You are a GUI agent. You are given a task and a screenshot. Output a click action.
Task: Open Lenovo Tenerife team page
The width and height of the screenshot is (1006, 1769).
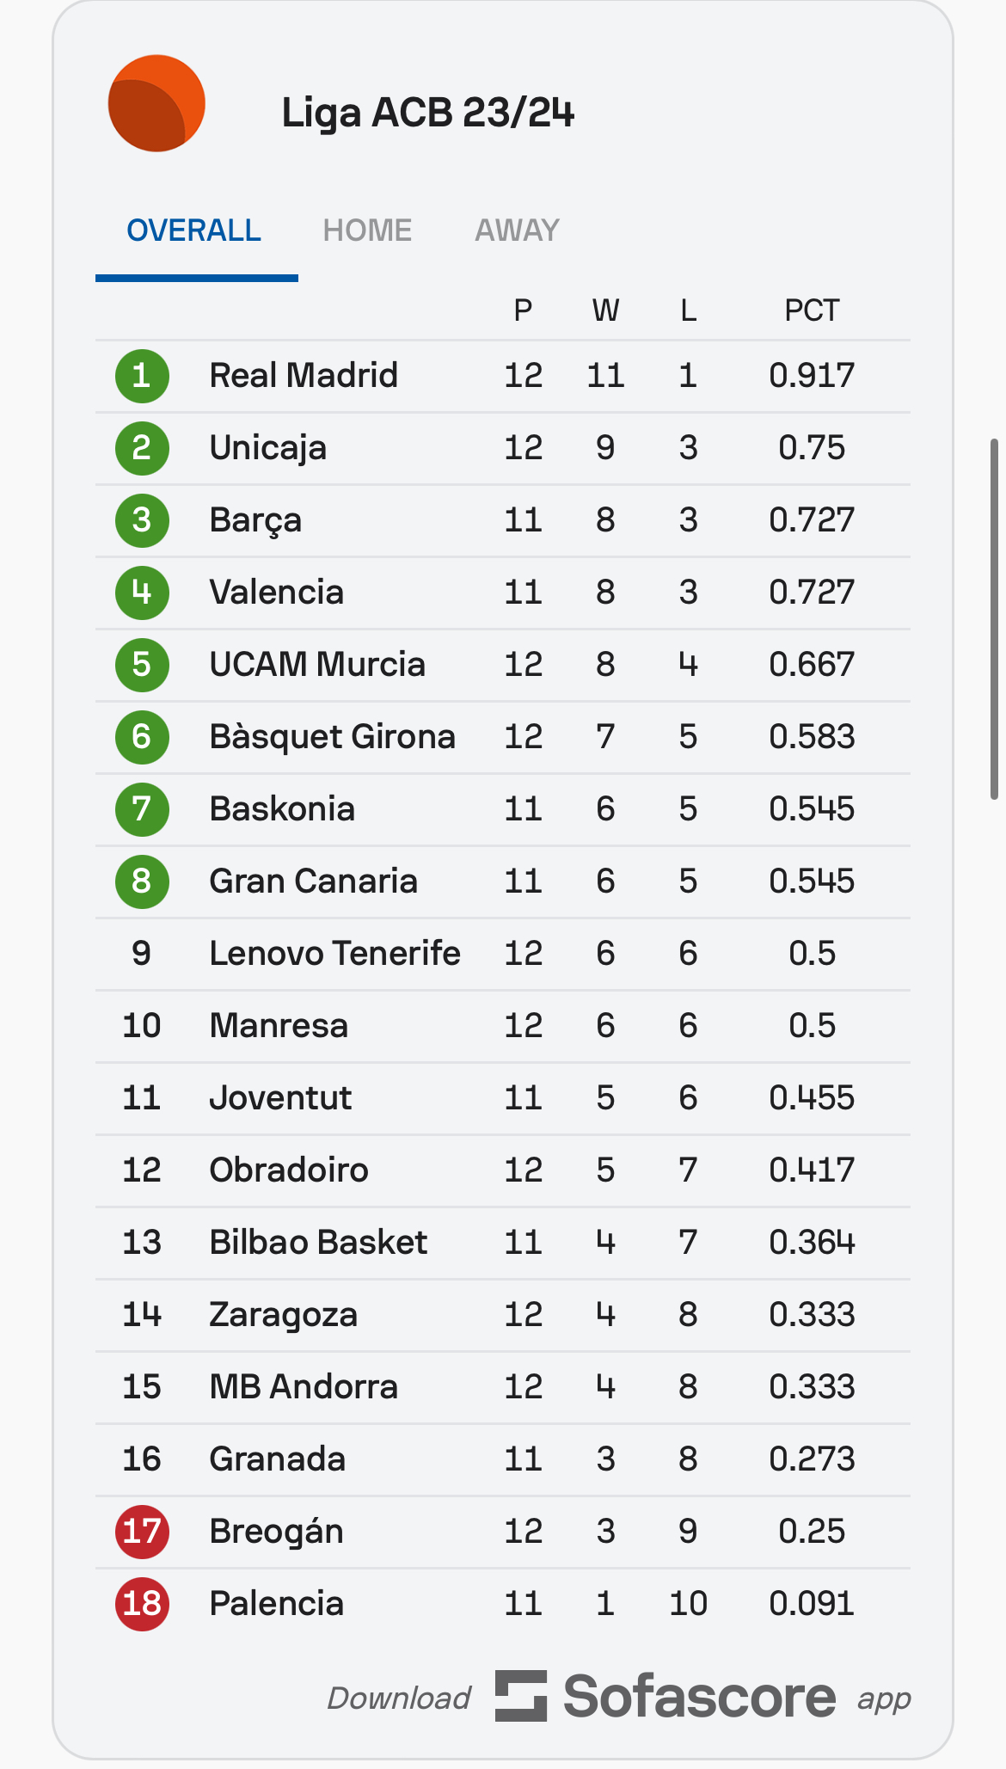(334, 954)
